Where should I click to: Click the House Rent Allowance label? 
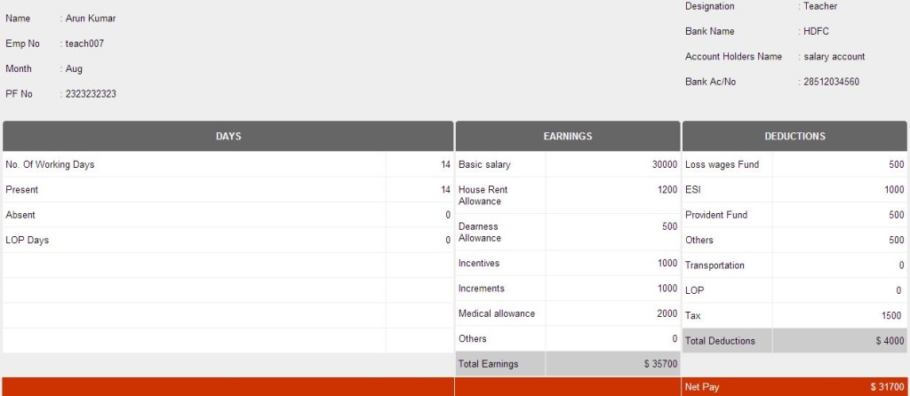click(483, 195)
